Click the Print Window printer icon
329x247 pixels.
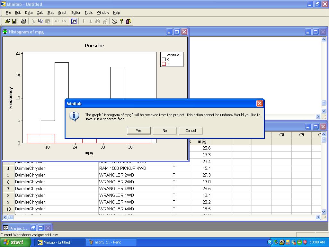pyautogui.click(x=23, y=21)
